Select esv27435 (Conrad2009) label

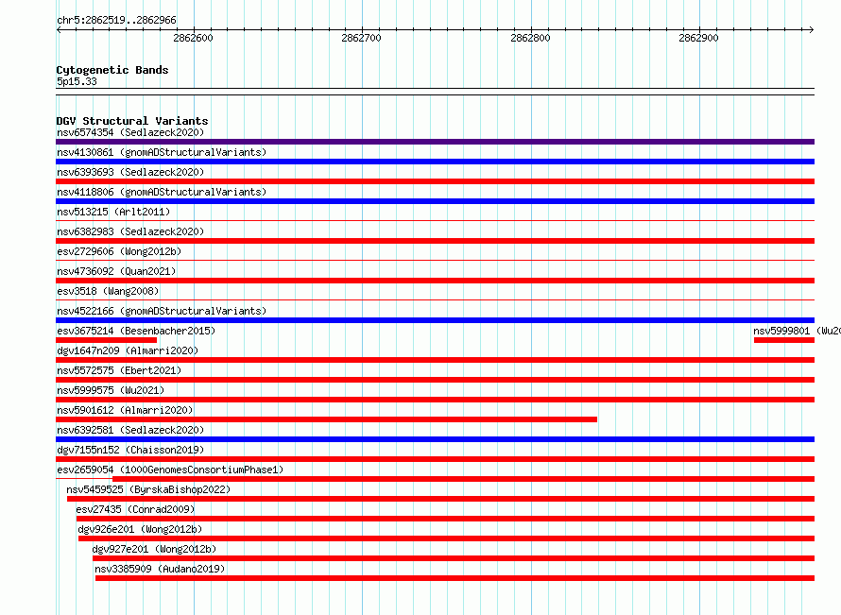coord(135,509)
